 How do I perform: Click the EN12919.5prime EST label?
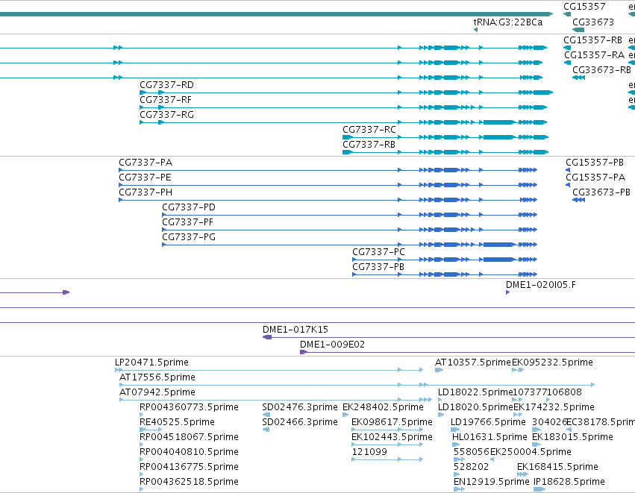tap(491, 482)
